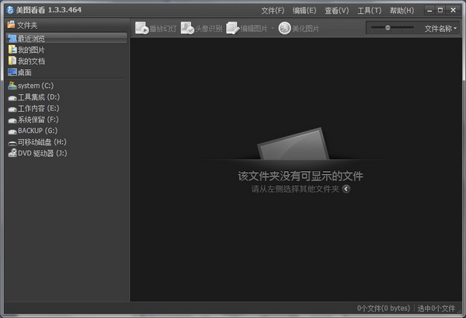Expand the 编辑图片 dropdown arrow

coord(273,29)
